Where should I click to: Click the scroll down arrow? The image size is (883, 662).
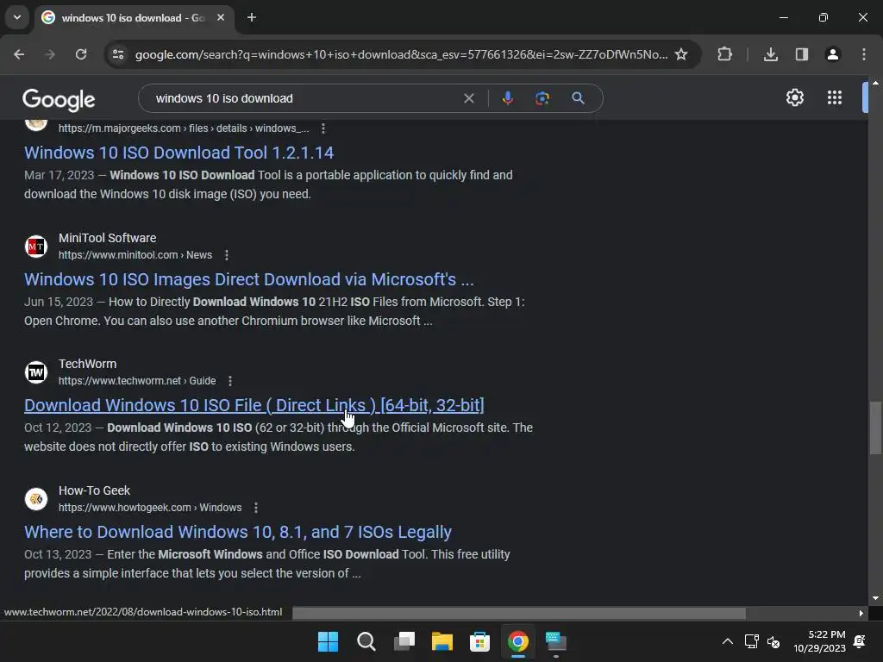pyautogui.click(x=875, y=598)
